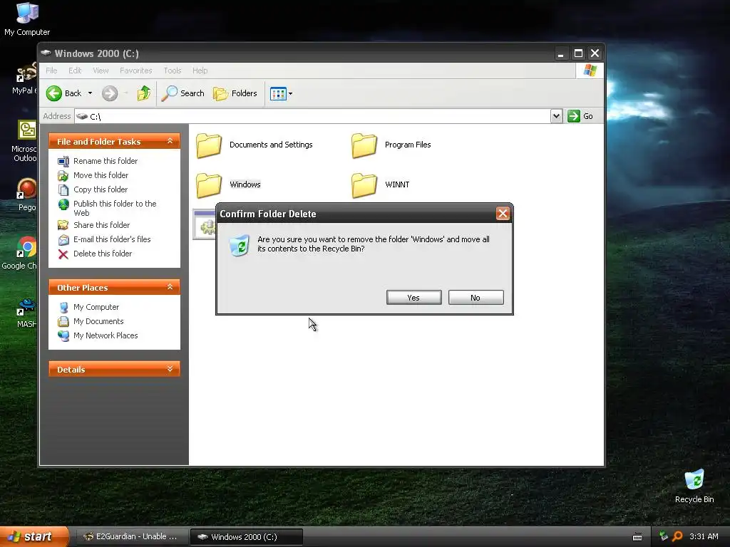
Task: Click the drive icon in title bar
Action: [x=46, y=53]
